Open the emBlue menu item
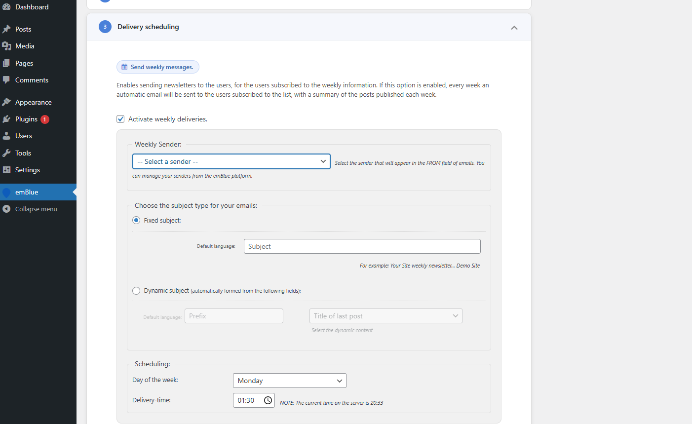 pos(38,192)
